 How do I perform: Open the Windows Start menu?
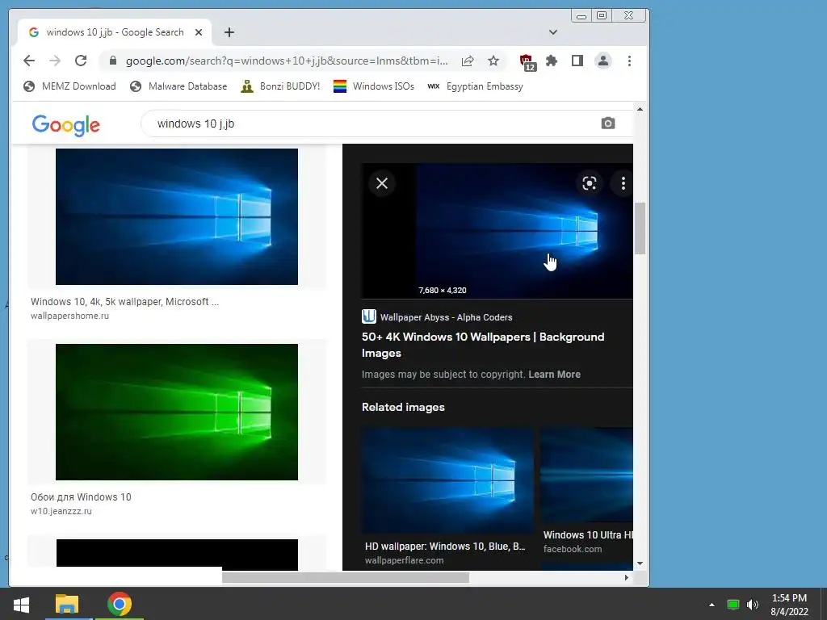[21, 604]
